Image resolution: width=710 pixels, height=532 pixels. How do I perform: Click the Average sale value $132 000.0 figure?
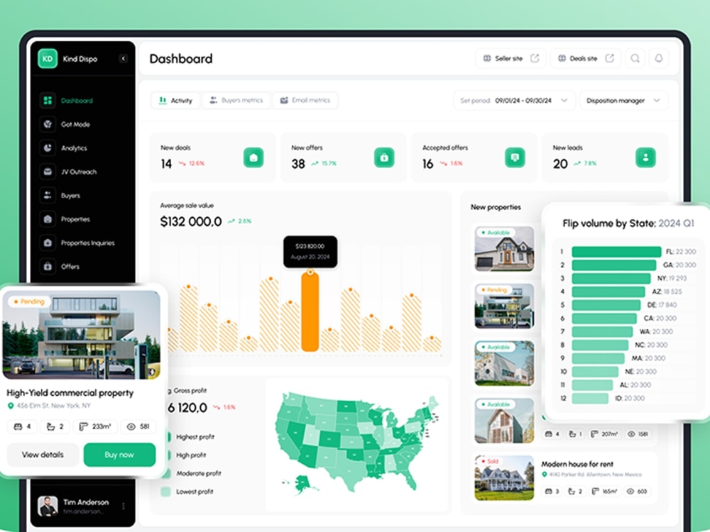tap(191, 221)
